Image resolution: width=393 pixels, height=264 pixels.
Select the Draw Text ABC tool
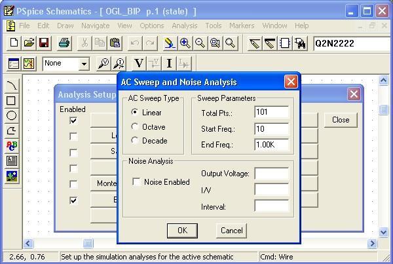pos(11,145)
